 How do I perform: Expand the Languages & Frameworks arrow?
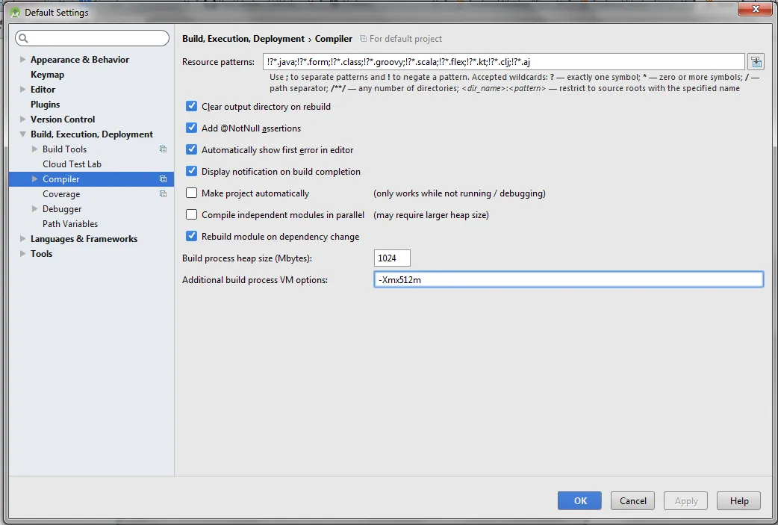[22, 239]
